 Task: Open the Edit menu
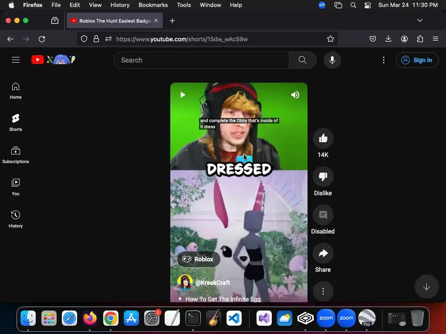tap(74, 5)
